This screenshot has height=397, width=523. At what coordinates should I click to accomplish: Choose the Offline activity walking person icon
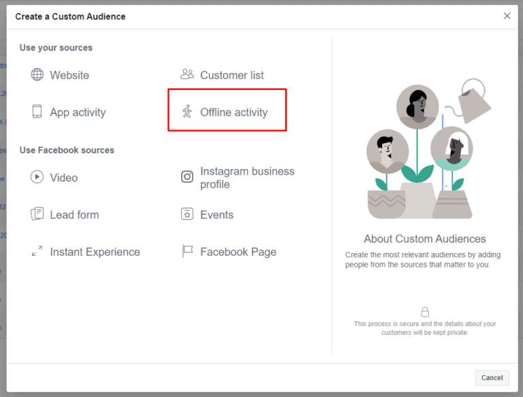click(x=187, y=112)
